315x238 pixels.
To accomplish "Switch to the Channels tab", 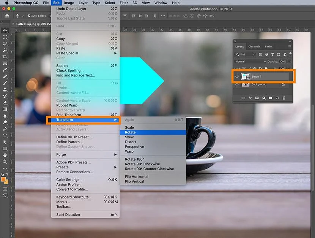I will tap(254, 46).
